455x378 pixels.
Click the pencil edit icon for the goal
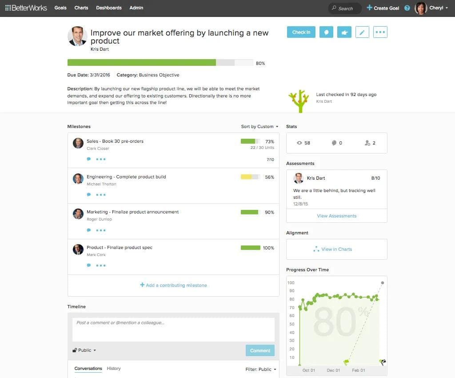tap(362, 32)
